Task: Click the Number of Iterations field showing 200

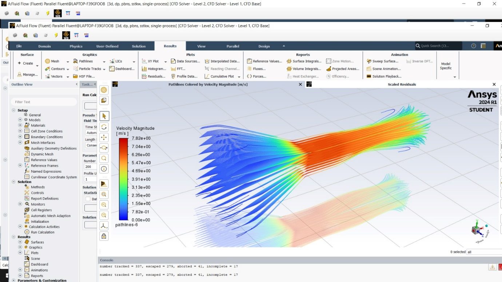Action: click(91, 166)
